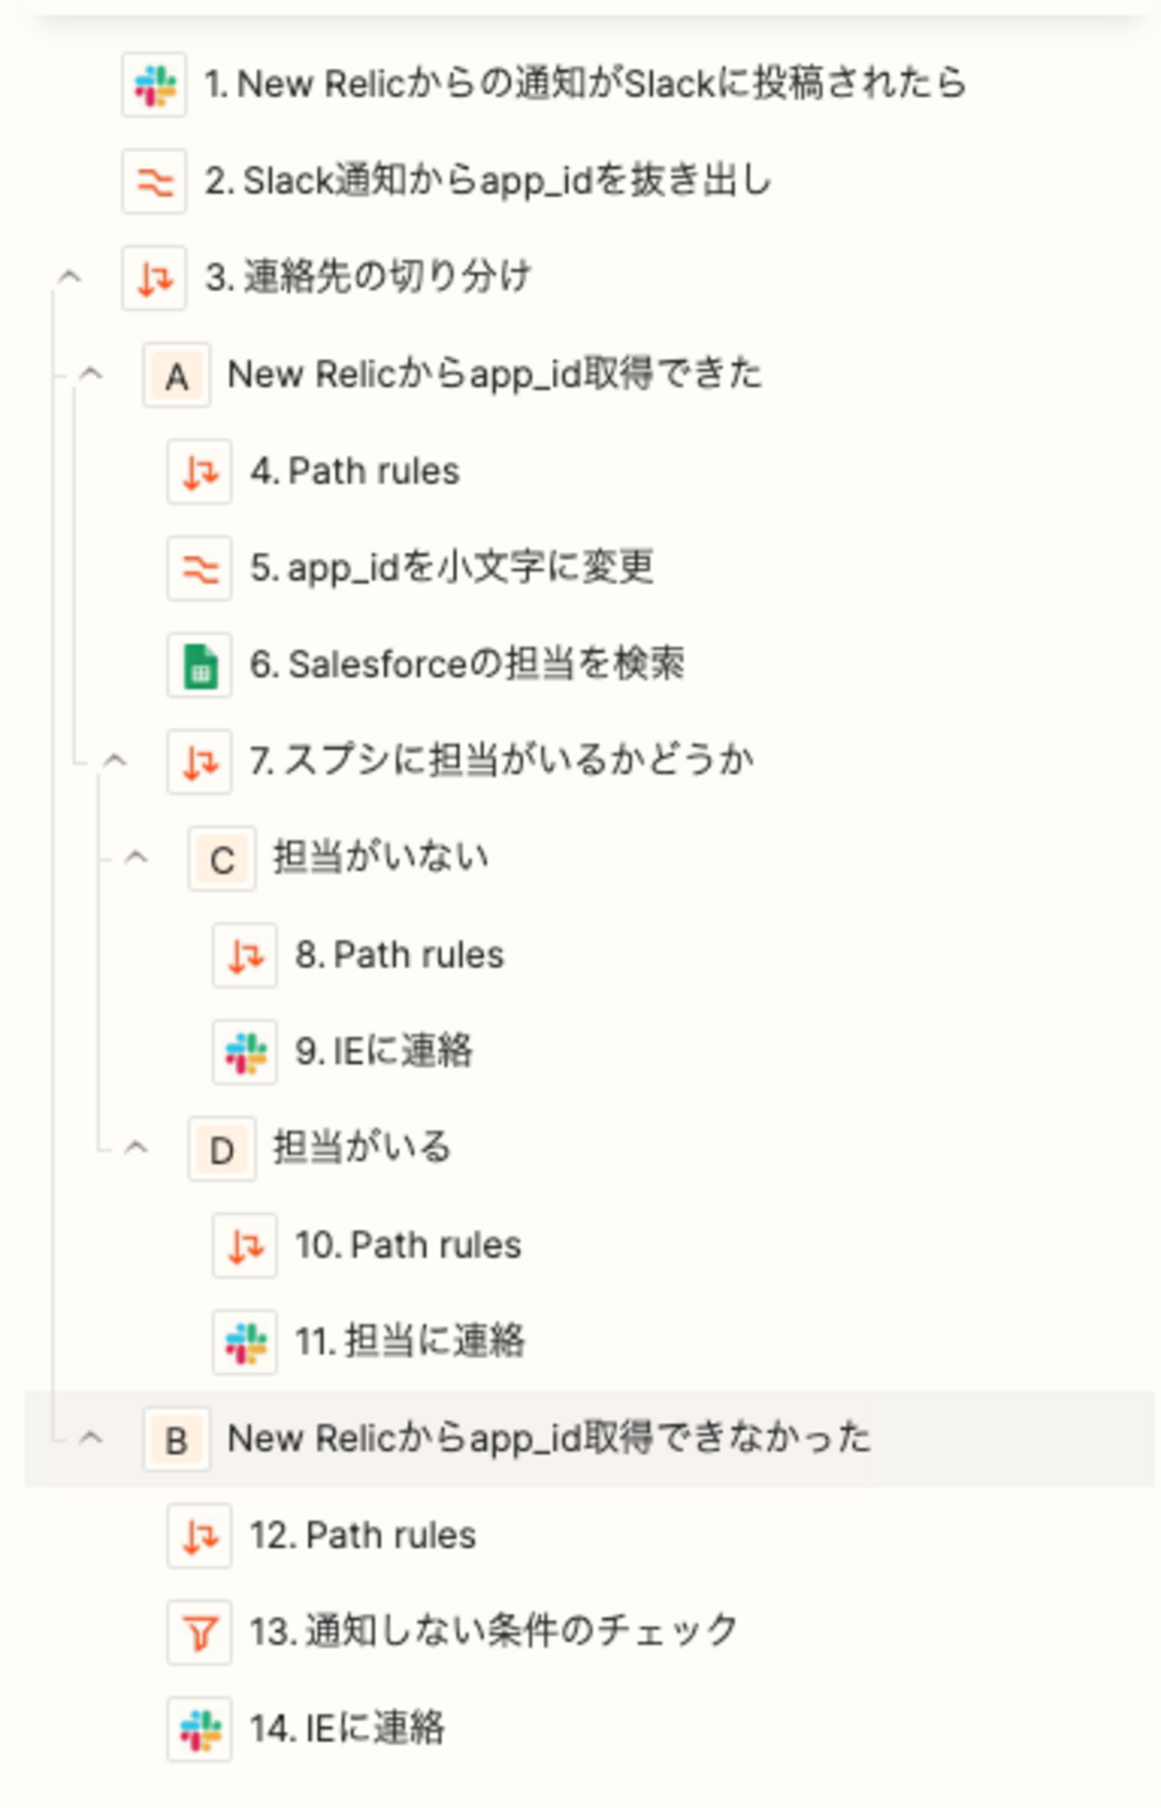The image size is (1161, 1808).
Task: Click the Filter icon for step 13
Action: pyautogui.click(x=200, y=1633)
